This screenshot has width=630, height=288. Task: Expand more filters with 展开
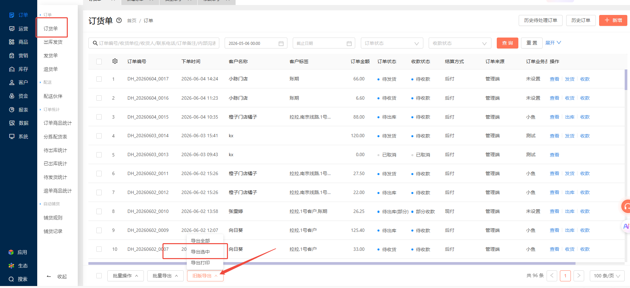tap(553, 43)
